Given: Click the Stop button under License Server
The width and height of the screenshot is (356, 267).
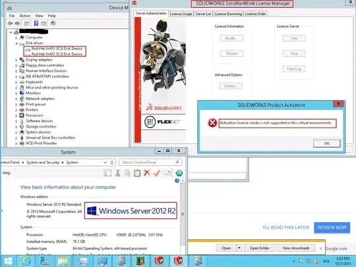Looking at the screenshot, I should 294,54.
